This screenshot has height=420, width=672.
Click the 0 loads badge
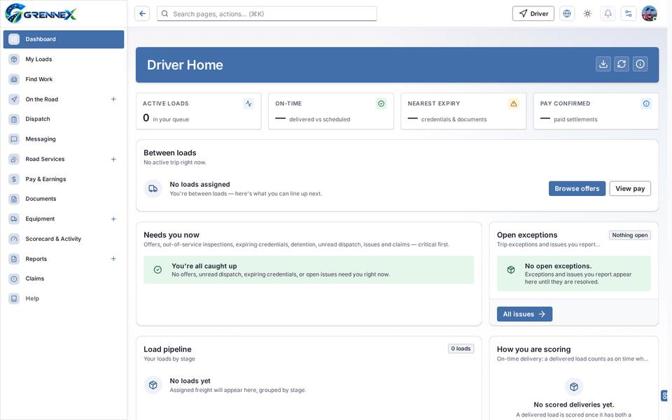click(x=461, y=349)
